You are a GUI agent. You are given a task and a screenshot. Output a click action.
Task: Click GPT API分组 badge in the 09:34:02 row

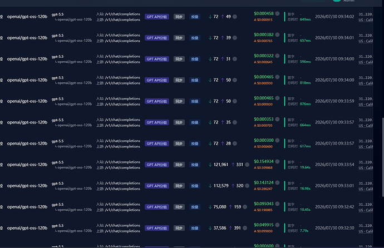[x=157, y=17]
